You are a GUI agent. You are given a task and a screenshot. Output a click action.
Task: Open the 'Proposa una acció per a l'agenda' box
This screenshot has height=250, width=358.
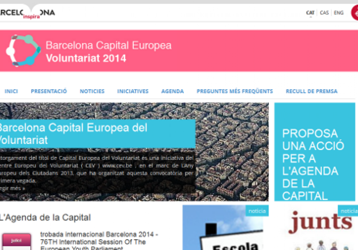click(315, 152)
